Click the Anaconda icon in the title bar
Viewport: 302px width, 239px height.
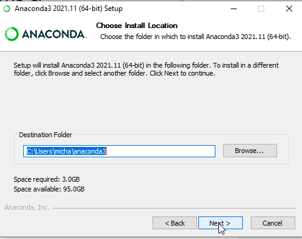tap(7, 9)
